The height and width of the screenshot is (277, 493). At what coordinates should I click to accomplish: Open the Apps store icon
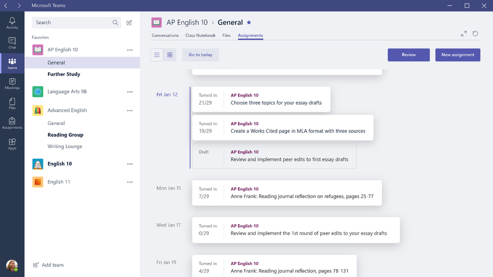[x=12, y=144]
